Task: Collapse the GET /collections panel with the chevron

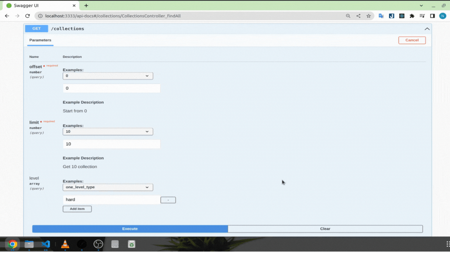Action: coord(427,29)
